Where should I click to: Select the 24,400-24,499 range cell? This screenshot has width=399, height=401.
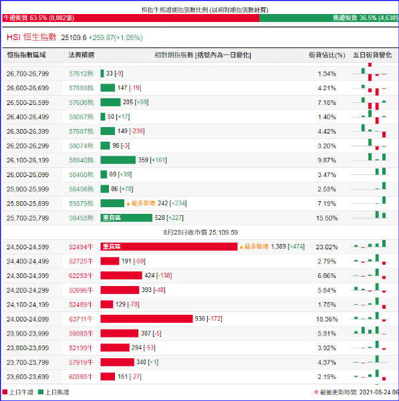(x=27, y=261)
